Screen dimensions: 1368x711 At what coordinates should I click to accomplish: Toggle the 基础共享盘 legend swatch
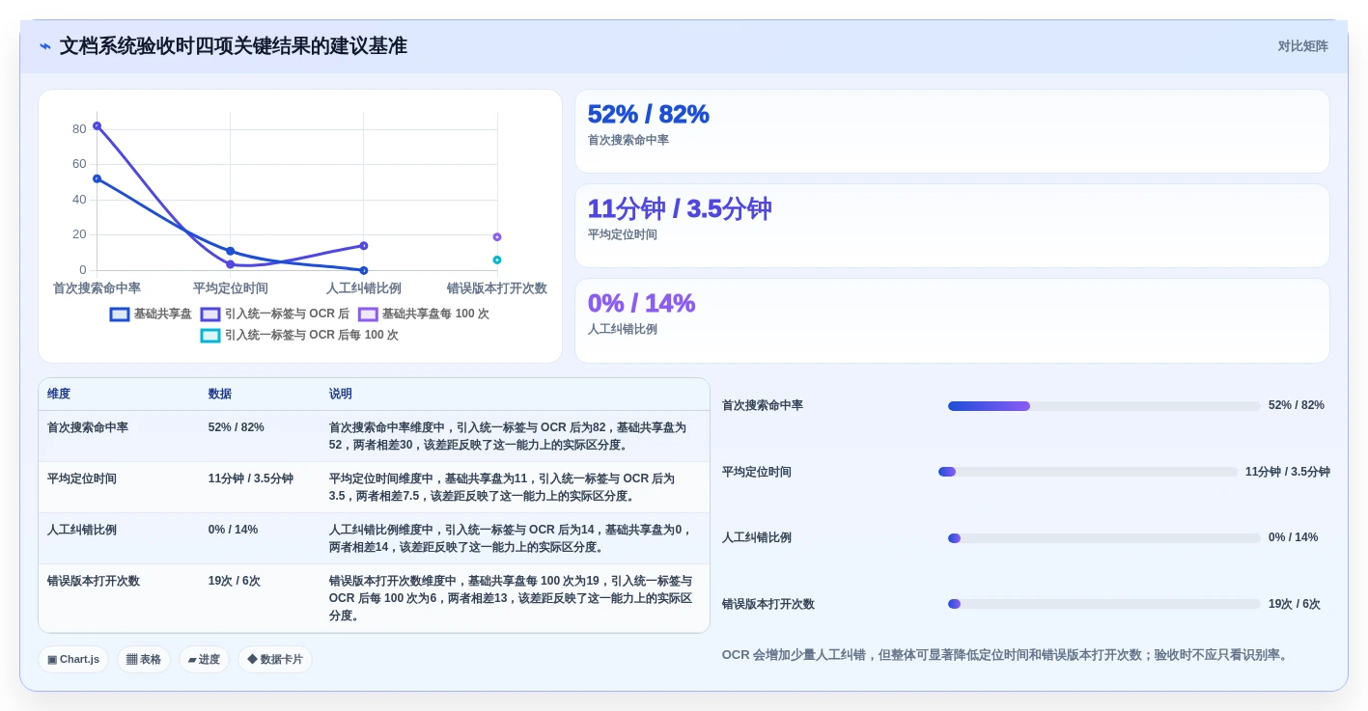(x=120, y=314)
